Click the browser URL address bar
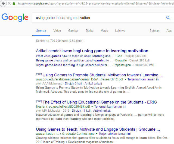 (x=95, y=4)
